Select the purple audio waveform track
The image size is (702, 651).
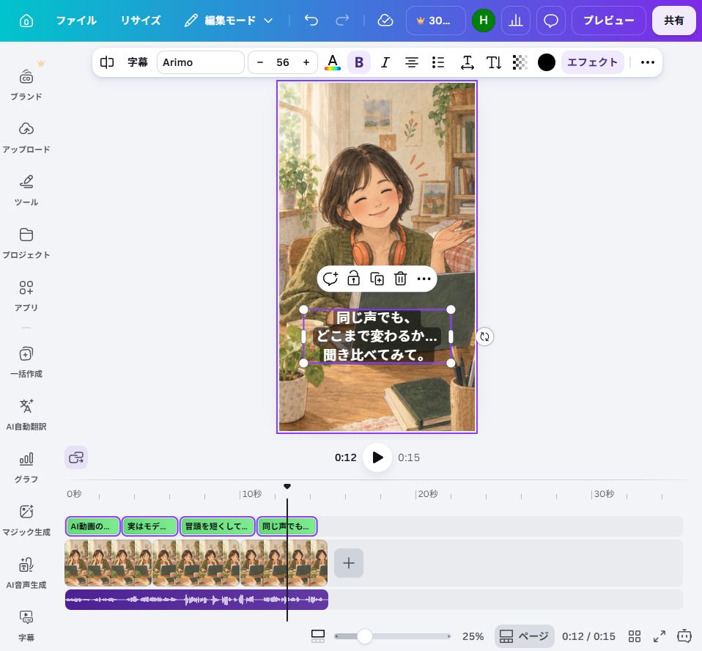196,600
